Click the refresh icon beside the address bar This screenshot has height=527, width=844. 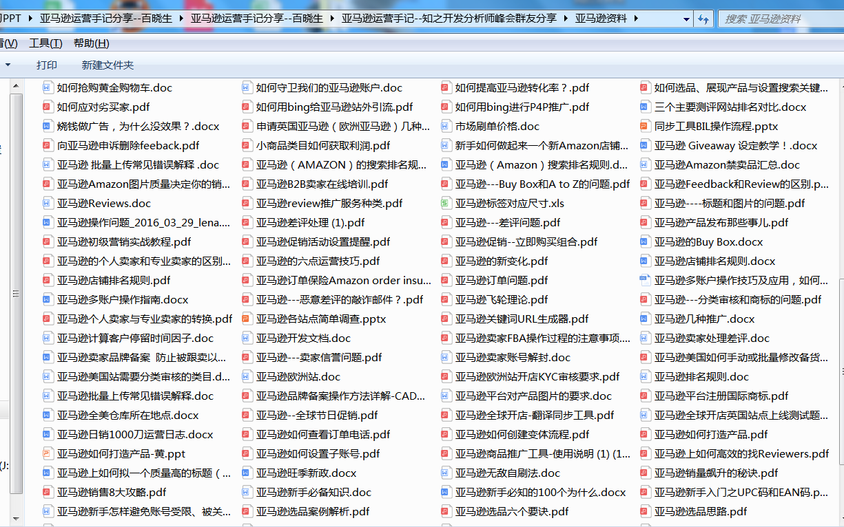coord(703,19)
